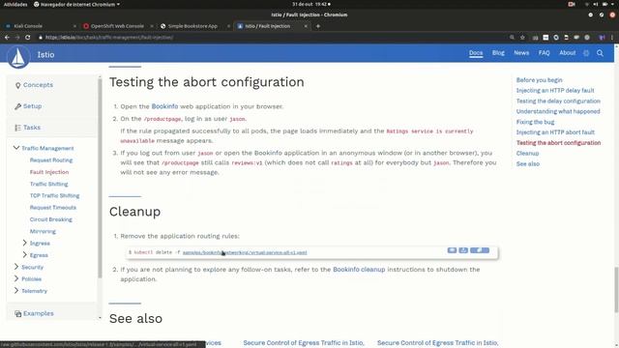
Task: Go back with browser back arrow
Action: (x=7, y=37)
